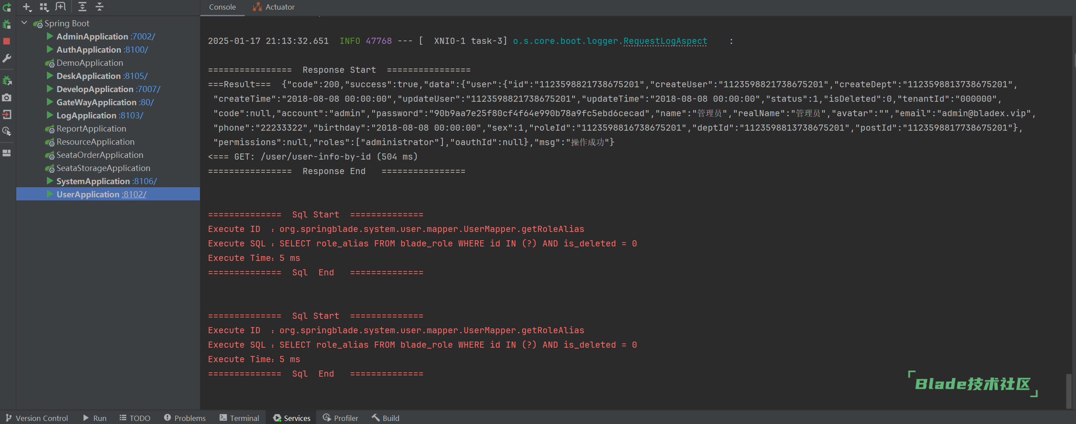The height and width of the screenshot is (424, 1076).
Task: Open the GateWayApplication :80/ port link
Action: coord(146,102)
